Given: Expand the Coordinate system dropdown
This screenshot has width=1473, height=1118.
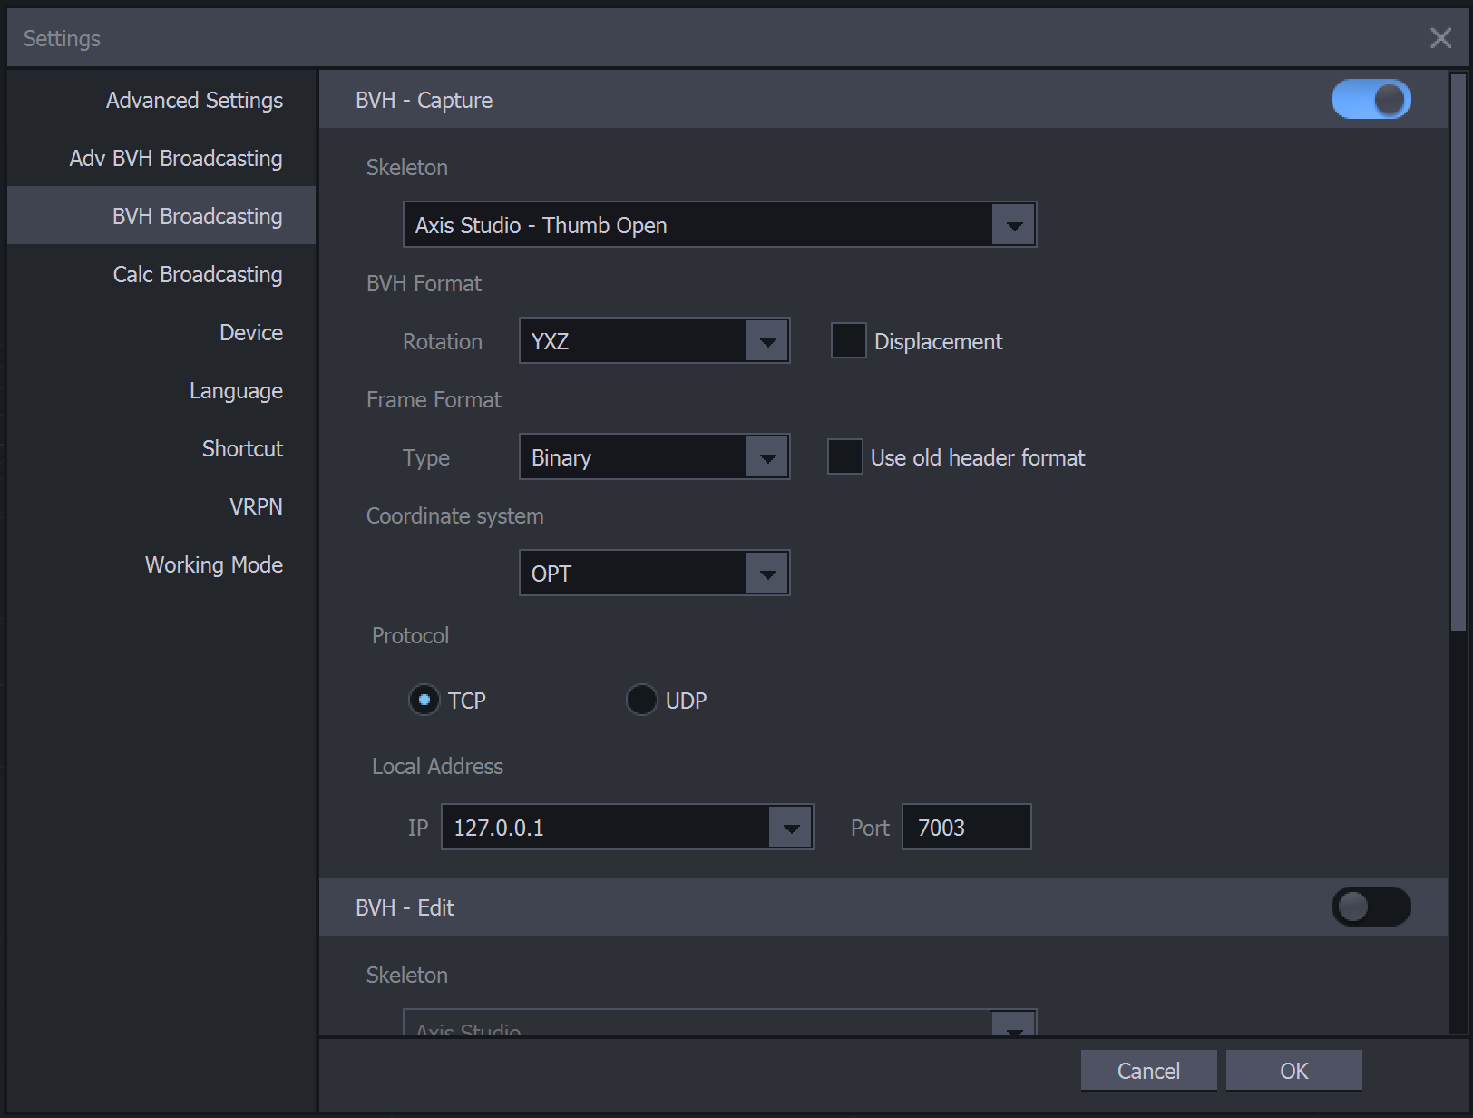Looking at the screenshot, I should pos(655,574).
